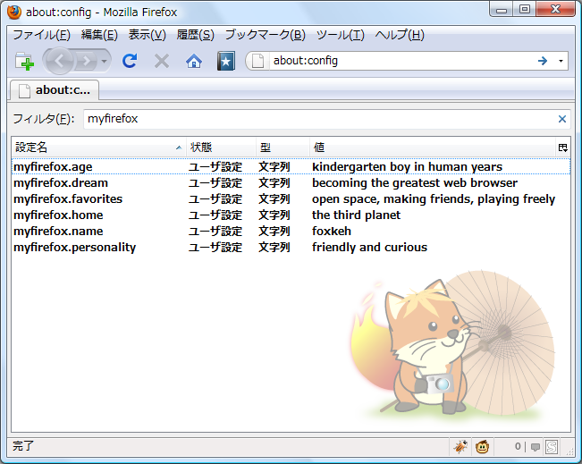The width and height of the screenshot is (582, 464).
Task: Select the myfirefox.favorites preference row
Action: (x=291, y=199)
